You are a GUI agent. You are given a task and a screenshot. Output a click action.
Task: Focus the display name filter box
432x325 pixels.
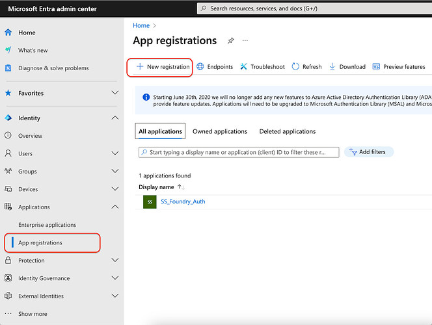239,152
